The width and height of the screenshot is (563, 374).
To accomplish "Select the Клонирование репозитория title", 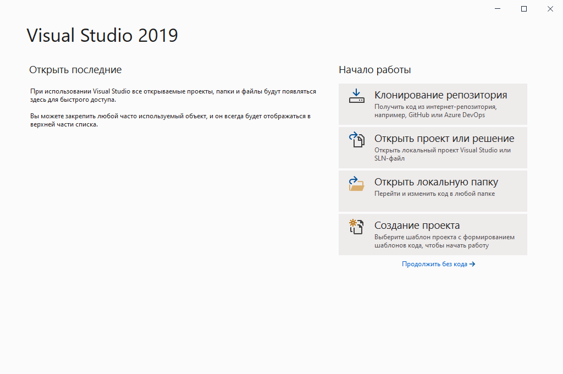I will (x=440, y=95).
